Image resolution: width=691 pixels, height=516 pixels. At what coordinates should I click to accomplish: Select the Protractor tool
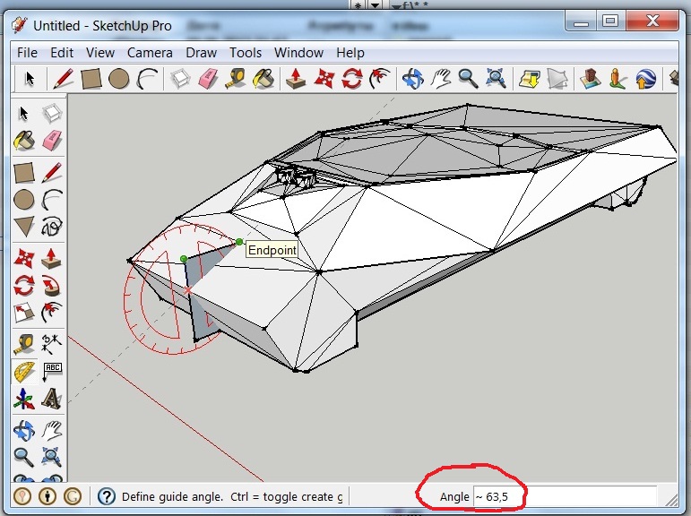[23, 372]
